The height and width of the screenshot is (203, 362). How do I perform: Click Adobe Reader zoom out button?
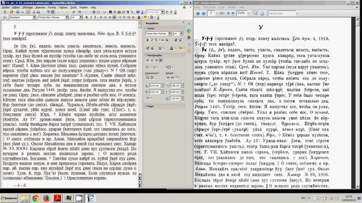coord(228,14)
